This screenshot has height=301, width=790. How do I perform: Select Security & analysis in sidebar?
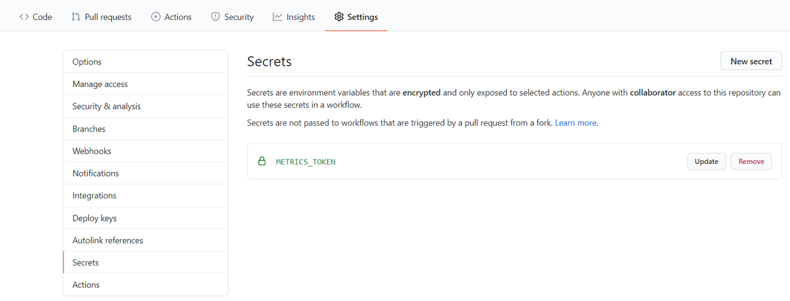coord(107,106)
